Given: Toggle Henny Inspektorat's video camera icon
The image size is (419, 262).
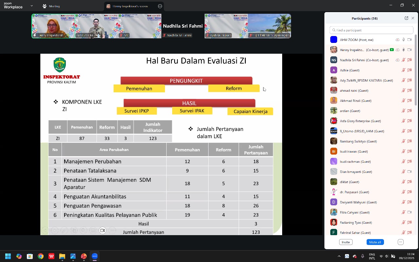Looking at the screenshot, I should point(409,50).
